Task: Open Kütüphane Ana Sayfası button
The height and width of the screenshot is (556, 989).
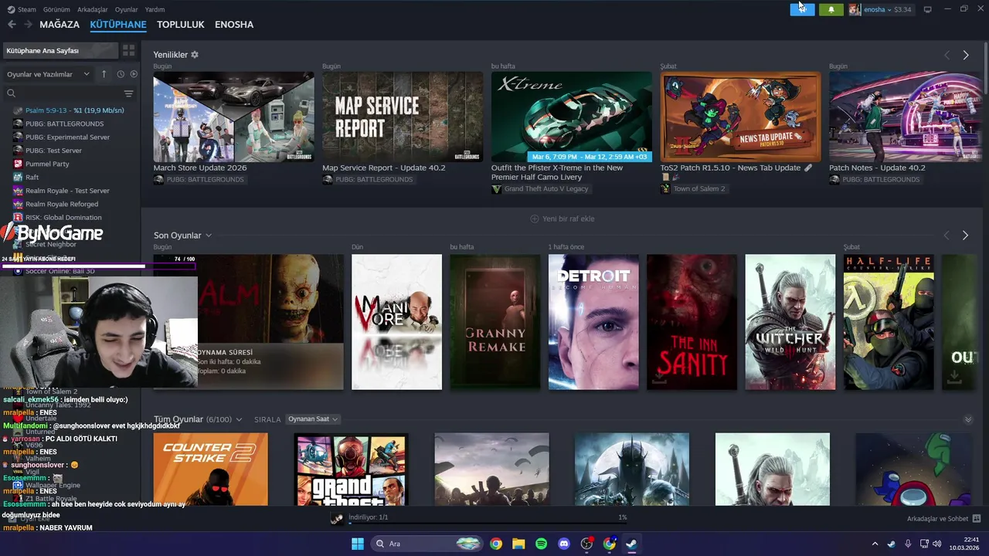Action: click(59, 50)
